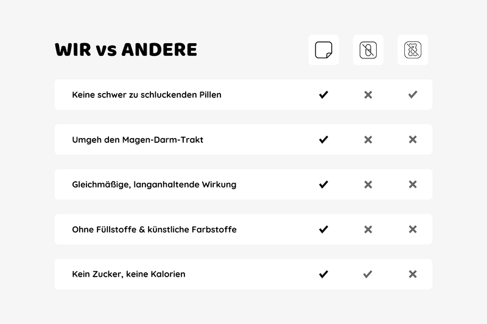Select the 'WIR vs ANDERE' heading
This screenshot has height=324, width=487.
pos(126,50)
